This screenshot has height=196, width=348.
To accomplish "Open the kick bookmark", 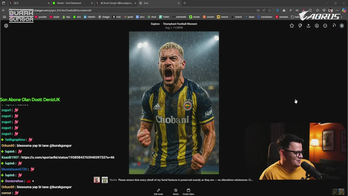I will coord(77,17).
